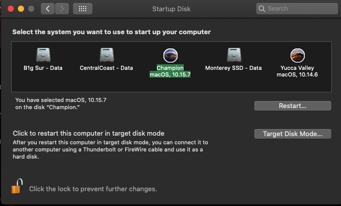Click the Monterey SSD - Data label

[233, 68]
